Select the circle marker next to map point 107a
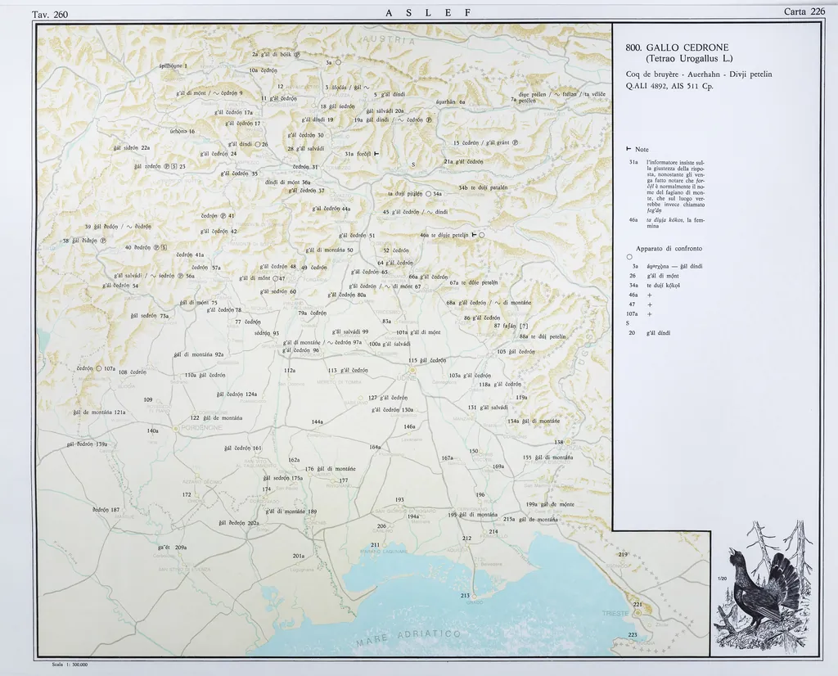 click(98, 368)
